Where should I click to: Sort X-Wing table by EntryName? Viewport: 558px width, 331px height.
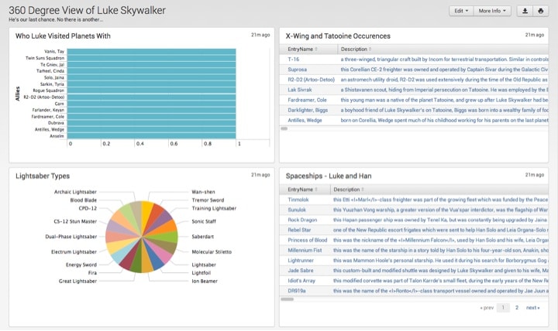click(x=302, y=49)
